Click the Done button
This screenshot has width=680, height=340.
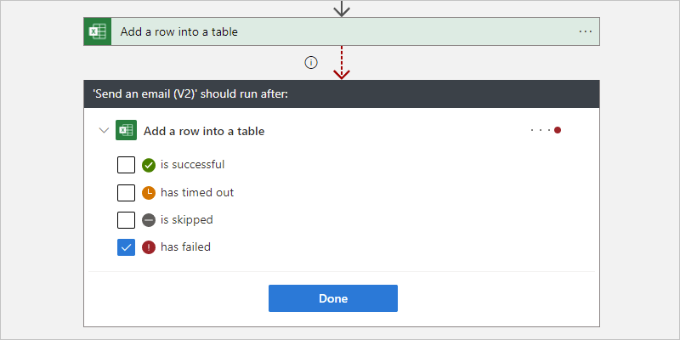click(333, 298)
